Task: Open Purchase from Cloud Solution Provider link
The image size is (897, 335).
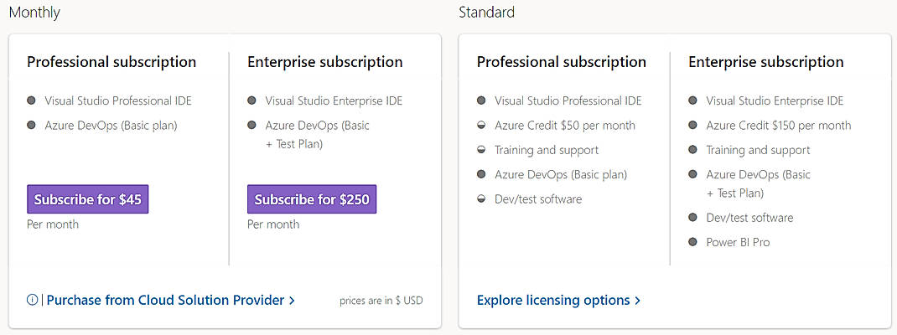Action: tap(170, 300)
